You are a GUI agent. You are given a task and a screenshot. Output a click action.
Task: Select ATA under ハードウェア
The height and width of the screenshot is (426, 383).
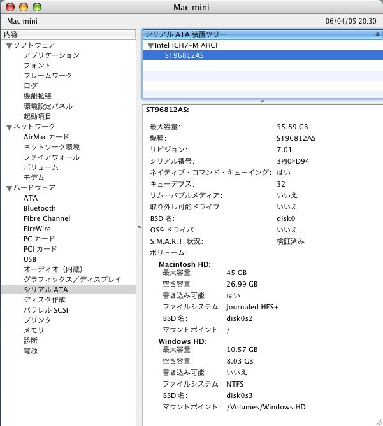(x=31, y=198)
